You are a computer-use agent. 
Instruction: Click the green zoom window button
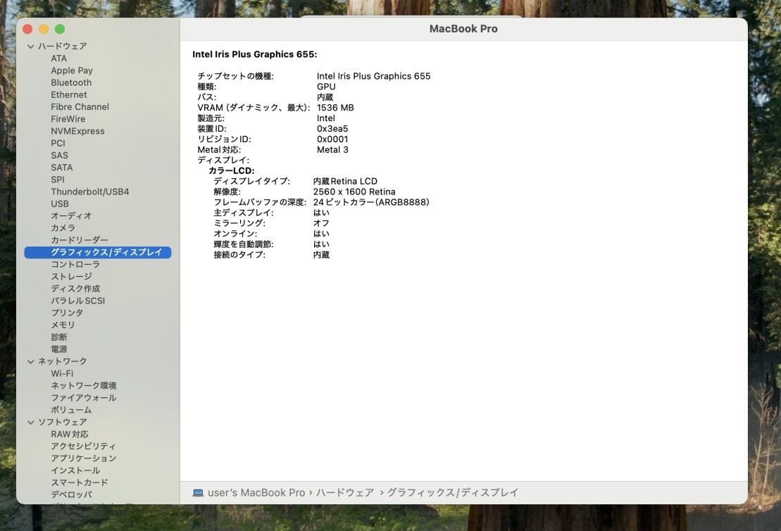(x=60, y=29)
